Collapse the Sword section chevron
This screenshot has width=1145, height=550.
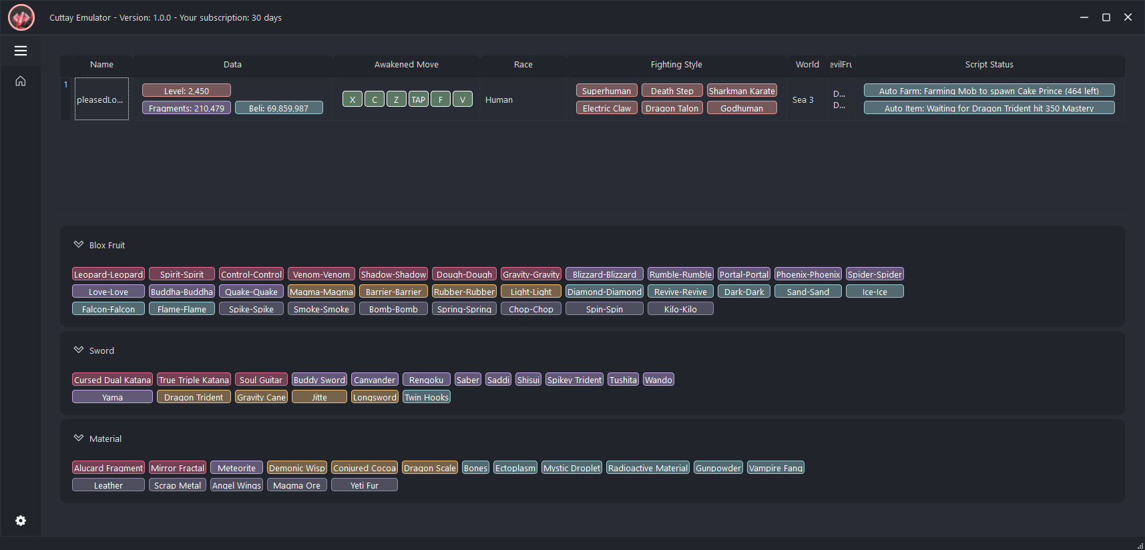click(x=79, y=350)
